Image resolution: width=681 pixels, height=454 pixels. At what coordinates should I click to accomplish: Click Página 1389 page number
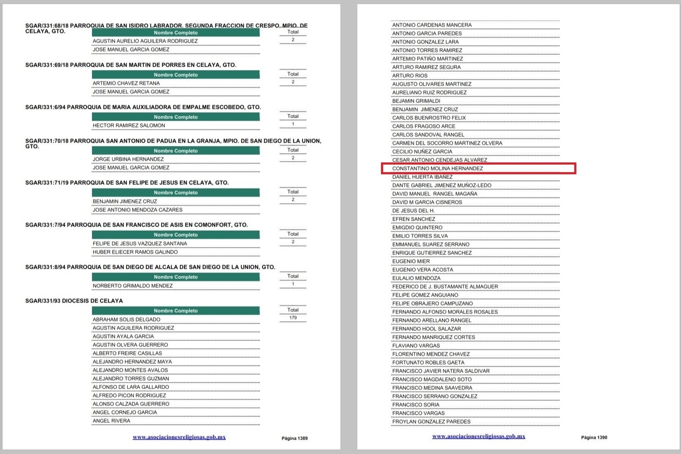click(x=295, y=438)
